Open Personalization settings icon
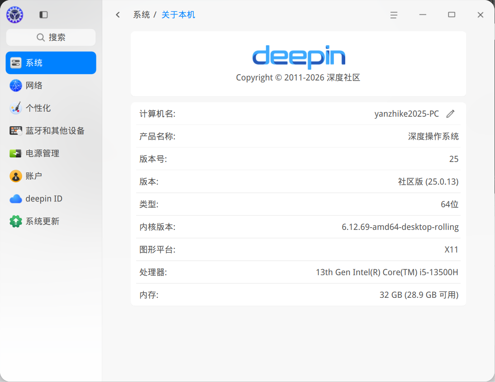 (x=16, y=108)
